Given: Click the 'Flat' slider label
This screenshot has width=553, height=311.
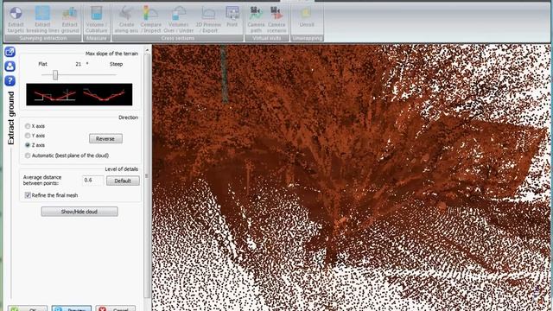Looking at the screenshot, I should click(x=42, y=64).
